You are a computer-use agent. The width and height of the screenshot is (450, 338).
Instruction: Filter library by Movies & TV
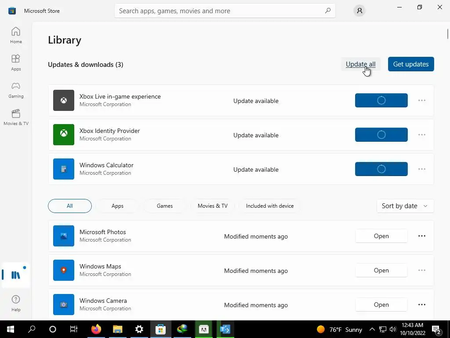pyautogui.click(x=213, y=206)
